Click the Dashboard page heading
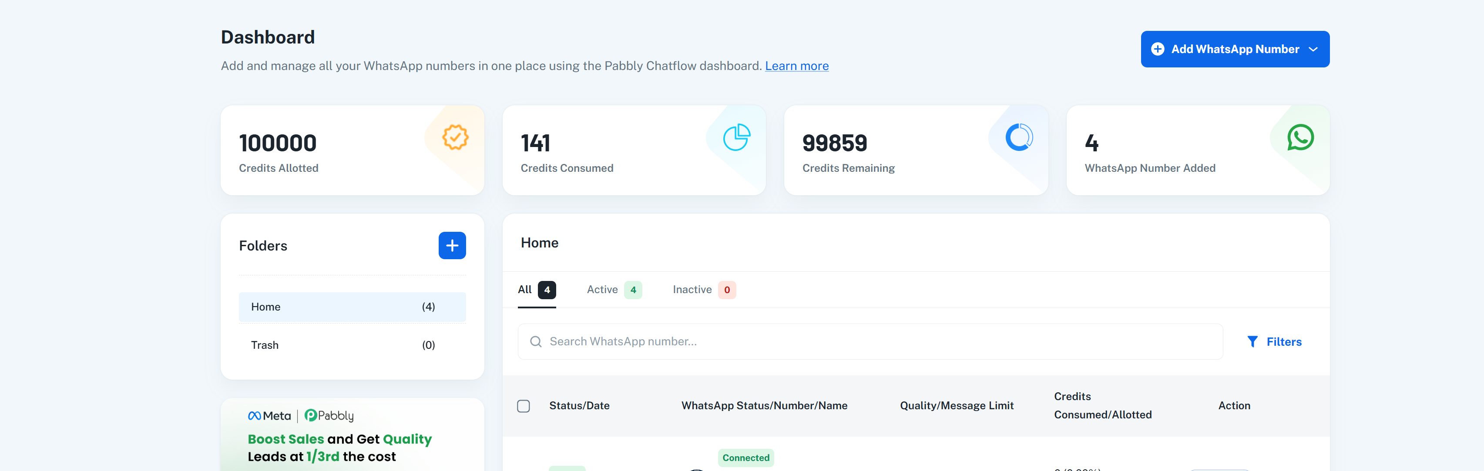Image resolution: width=1484 pixels, height=471 pixels. pos(268,37)
